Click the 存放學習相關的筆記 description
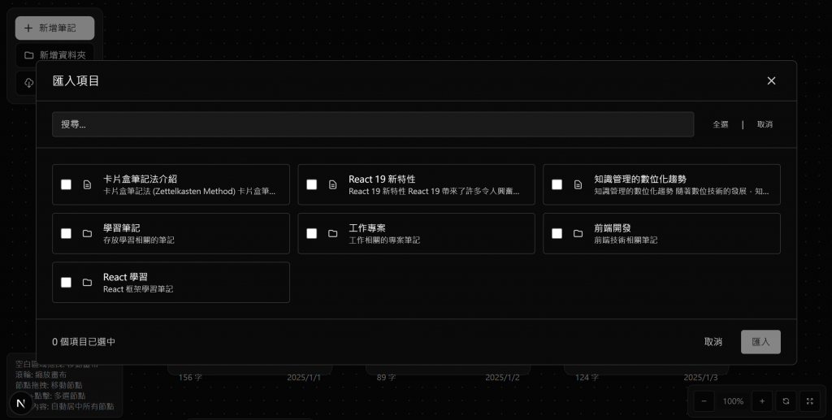Viewport: 832px width, 420px height. point(138,240)
